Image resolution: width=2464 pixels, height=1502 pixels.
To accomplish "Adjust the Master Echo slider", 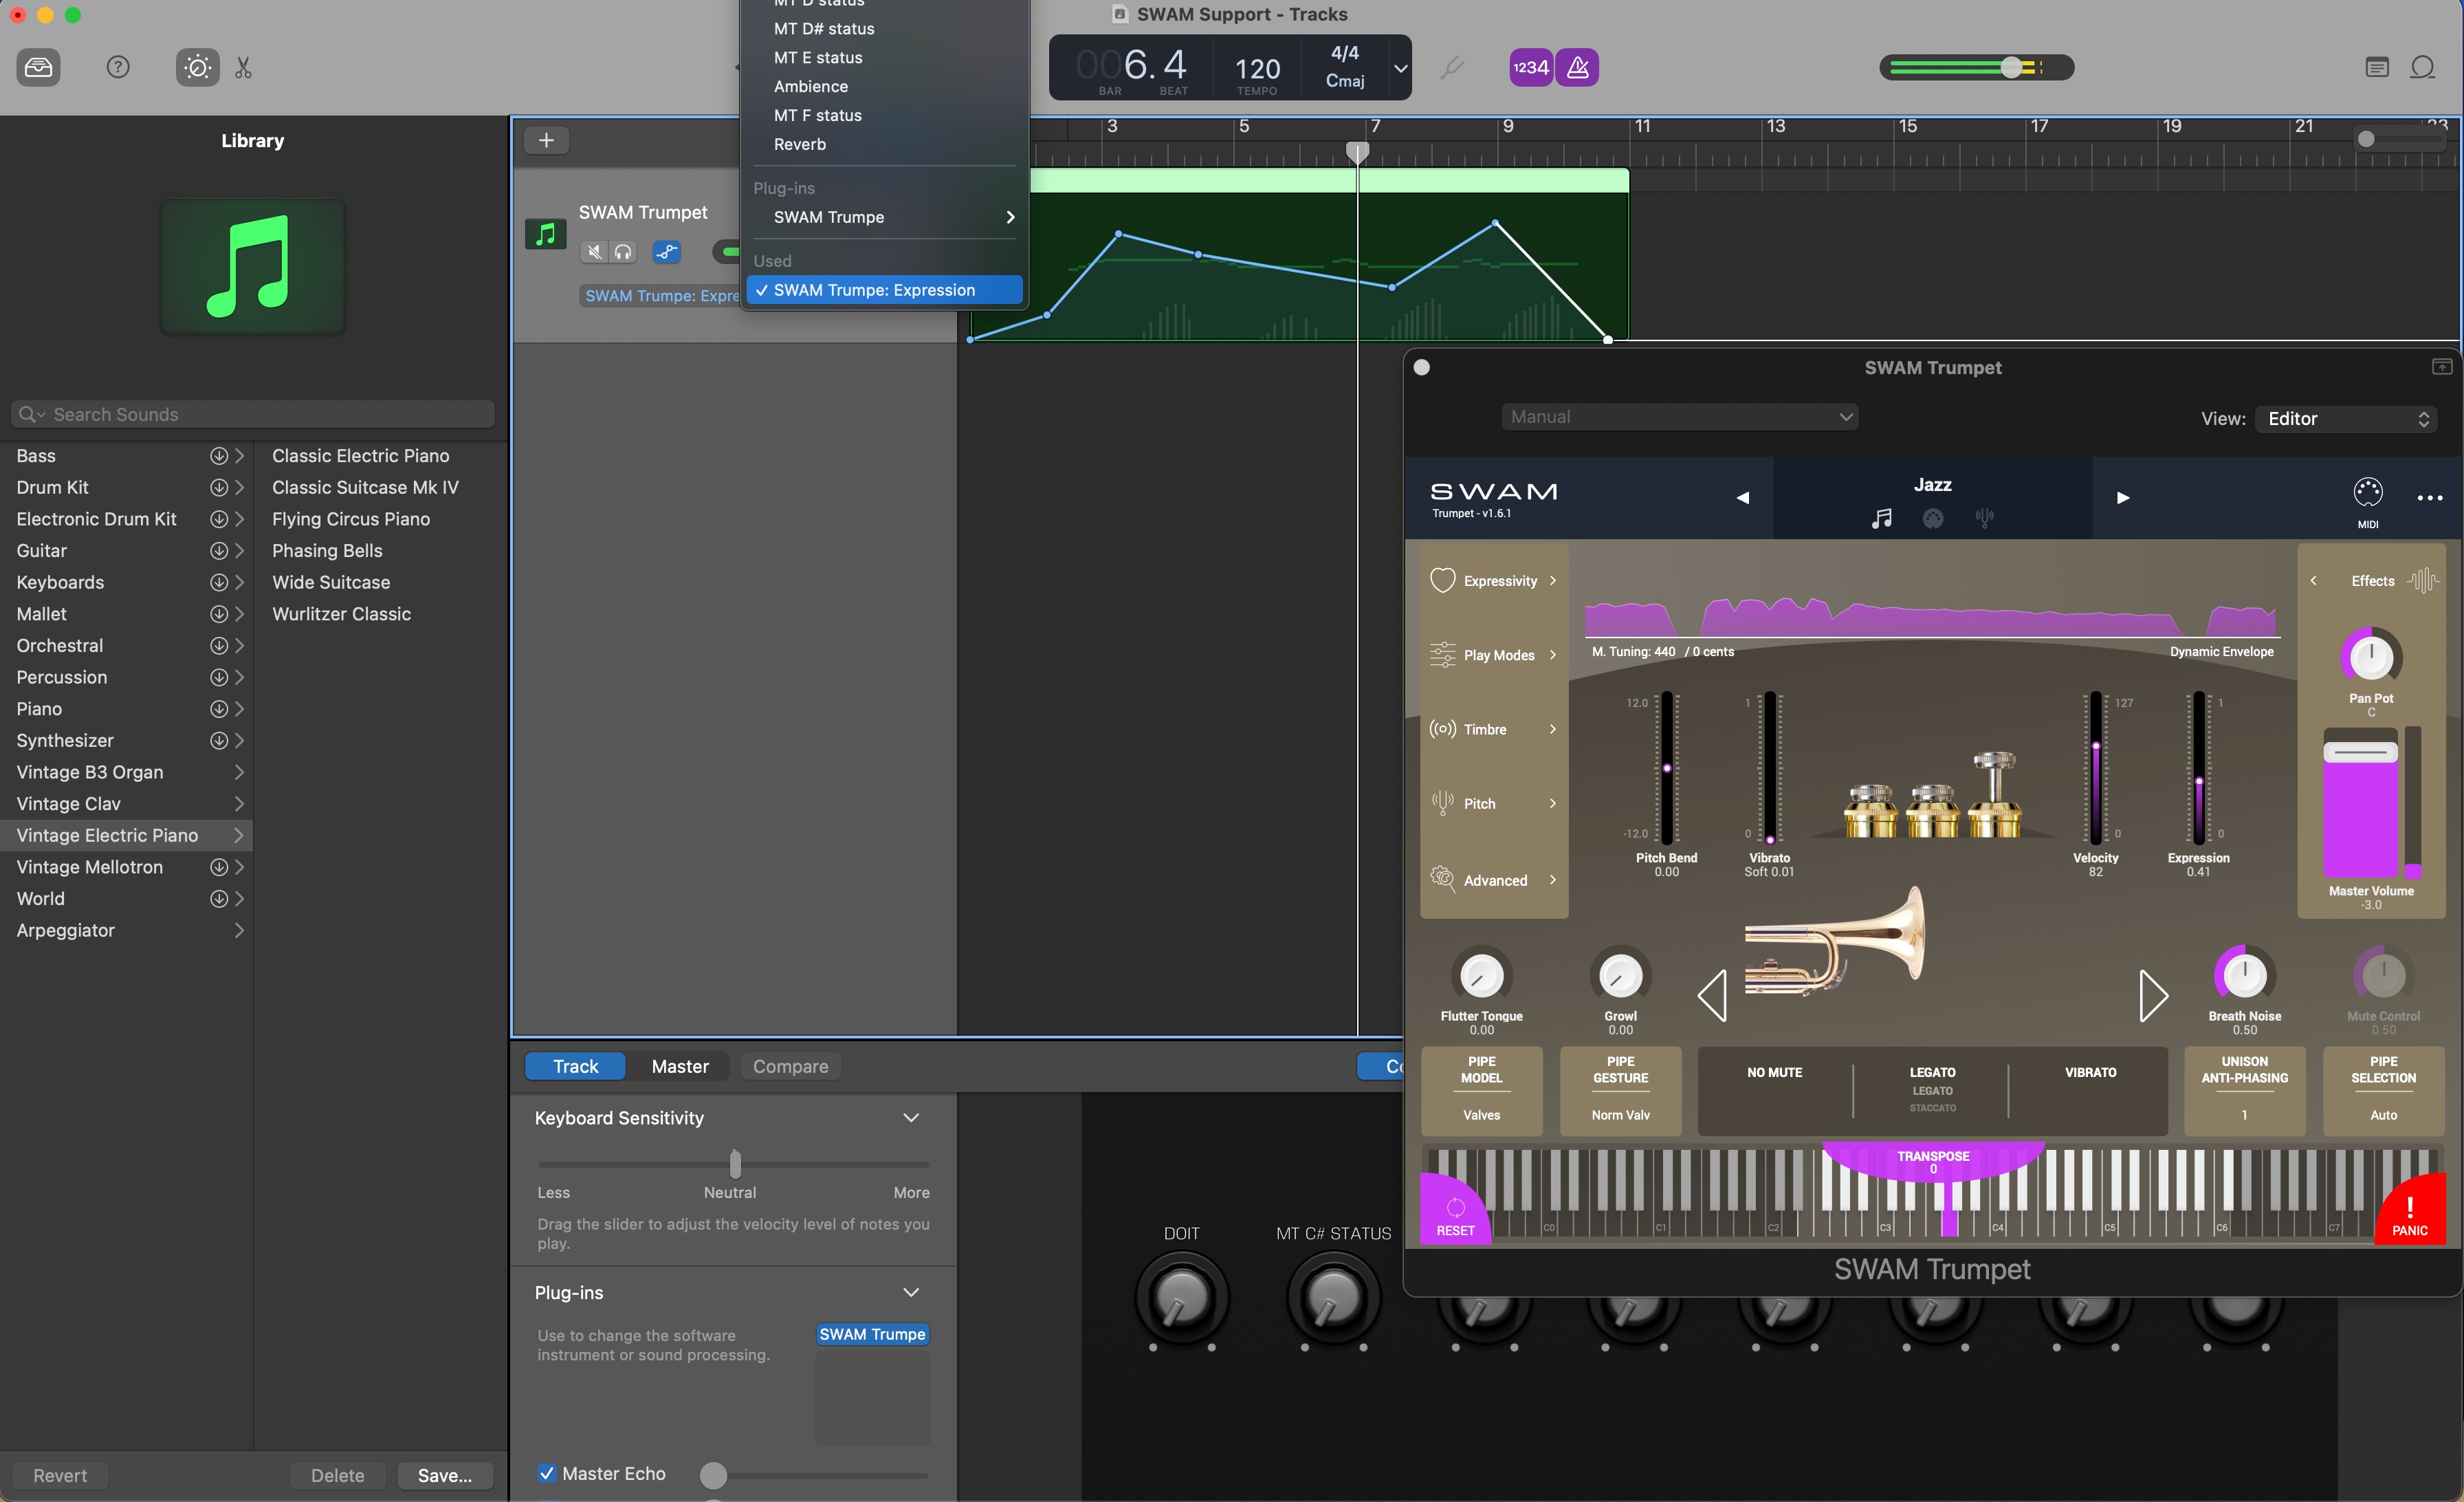I will click(x=713, y=1475).
